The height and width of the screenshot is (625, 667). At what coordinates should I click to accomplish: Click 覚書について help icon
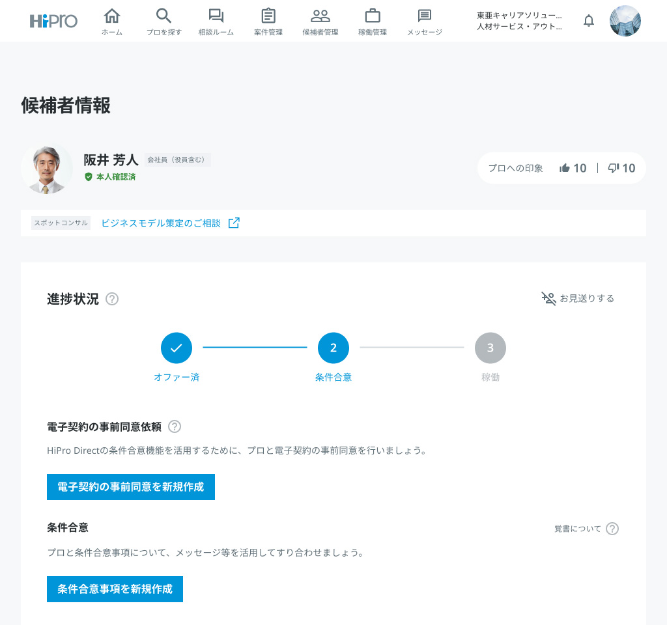point(612,529)
